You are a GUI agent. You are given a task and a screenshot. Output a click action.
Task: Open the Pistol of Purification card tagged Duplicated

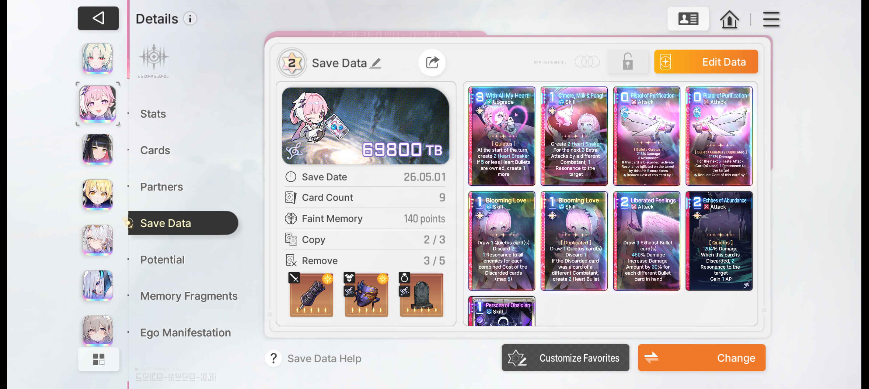click(x=719, y=136)
